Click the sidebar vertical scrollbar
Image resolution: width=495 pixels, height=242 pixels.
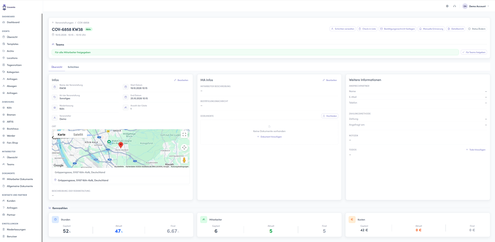click(42, 127)
